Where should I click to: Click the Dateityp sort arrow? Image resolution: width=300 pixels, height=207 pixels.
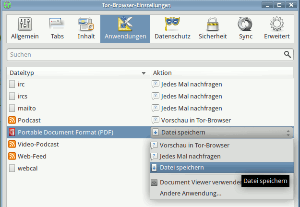coord(144,73)
